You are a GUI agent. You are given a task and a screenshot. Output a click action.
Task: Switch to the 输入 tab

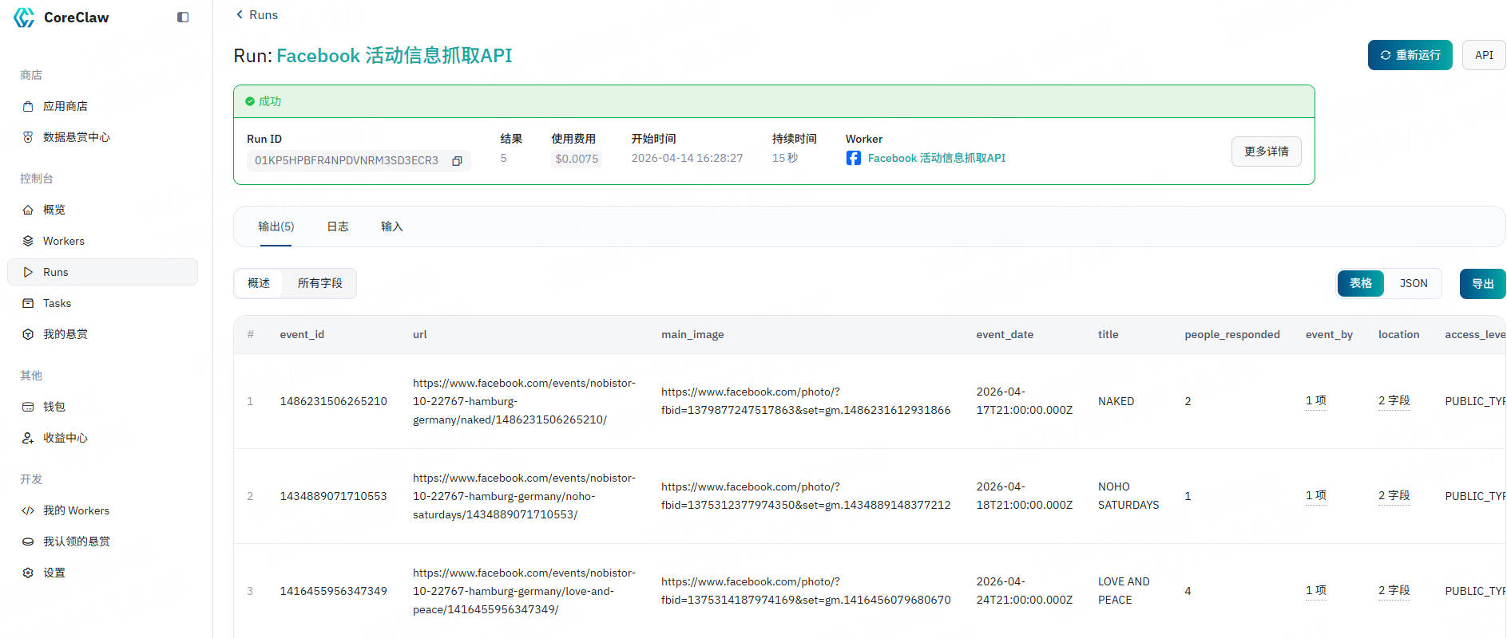coord(391,226)
